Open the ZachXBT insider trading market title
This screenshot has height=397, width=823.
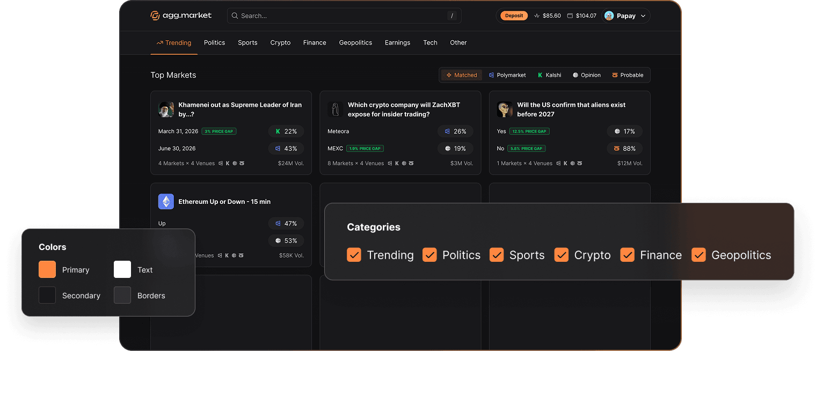point(404,109)
